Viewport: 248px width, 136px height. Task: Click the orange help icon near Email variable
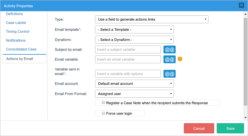click(180, 59)
